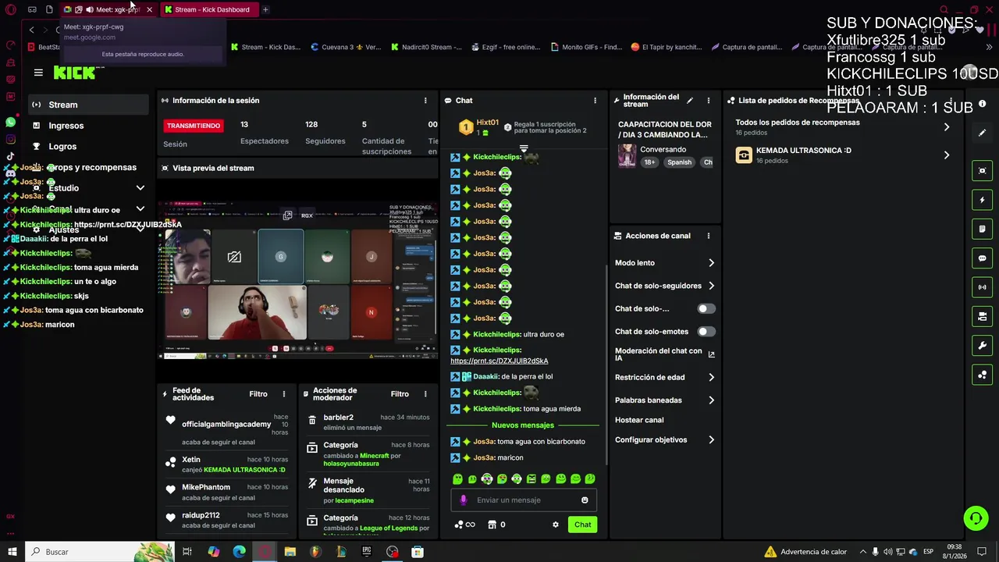The width and height of the screenshot is (999, 562).
Task: Open the prnt.sc link in chat
Action: [499, 361]
